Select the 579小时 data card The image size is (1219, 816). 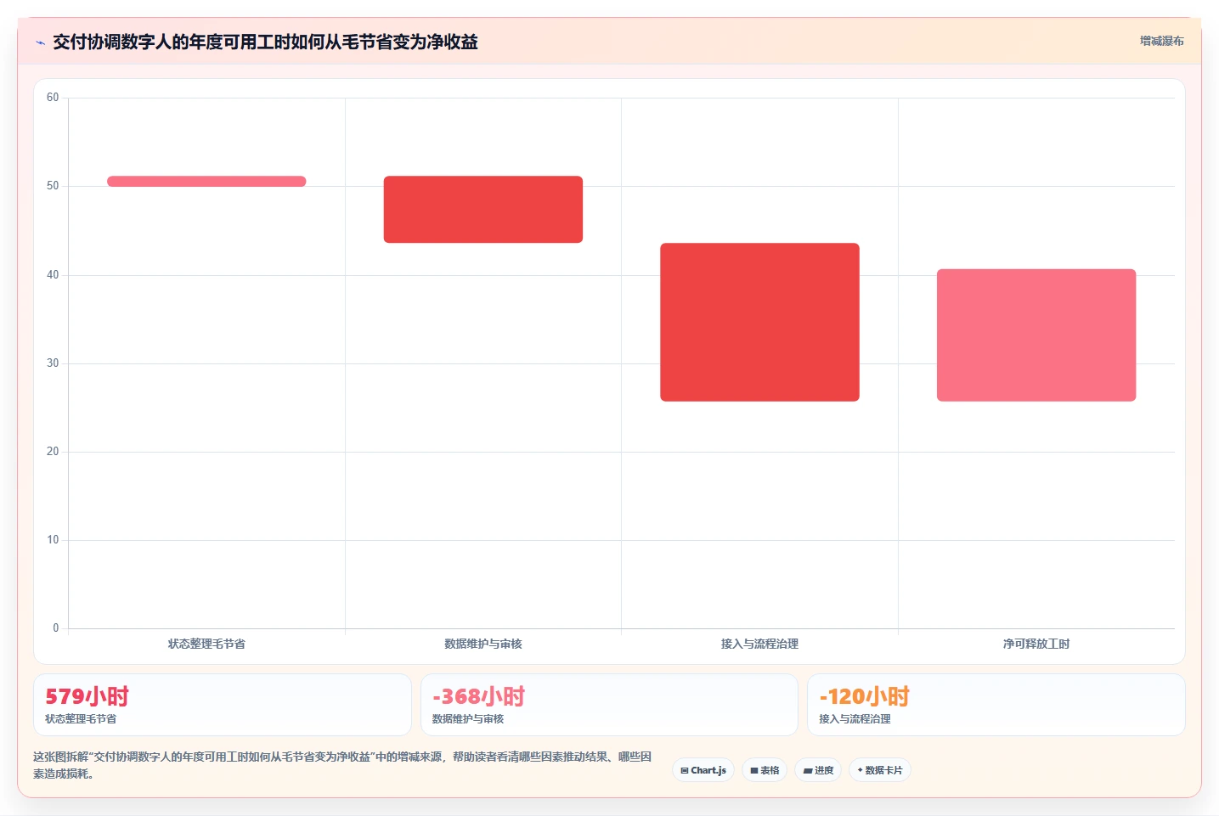[x=223, y=705]
